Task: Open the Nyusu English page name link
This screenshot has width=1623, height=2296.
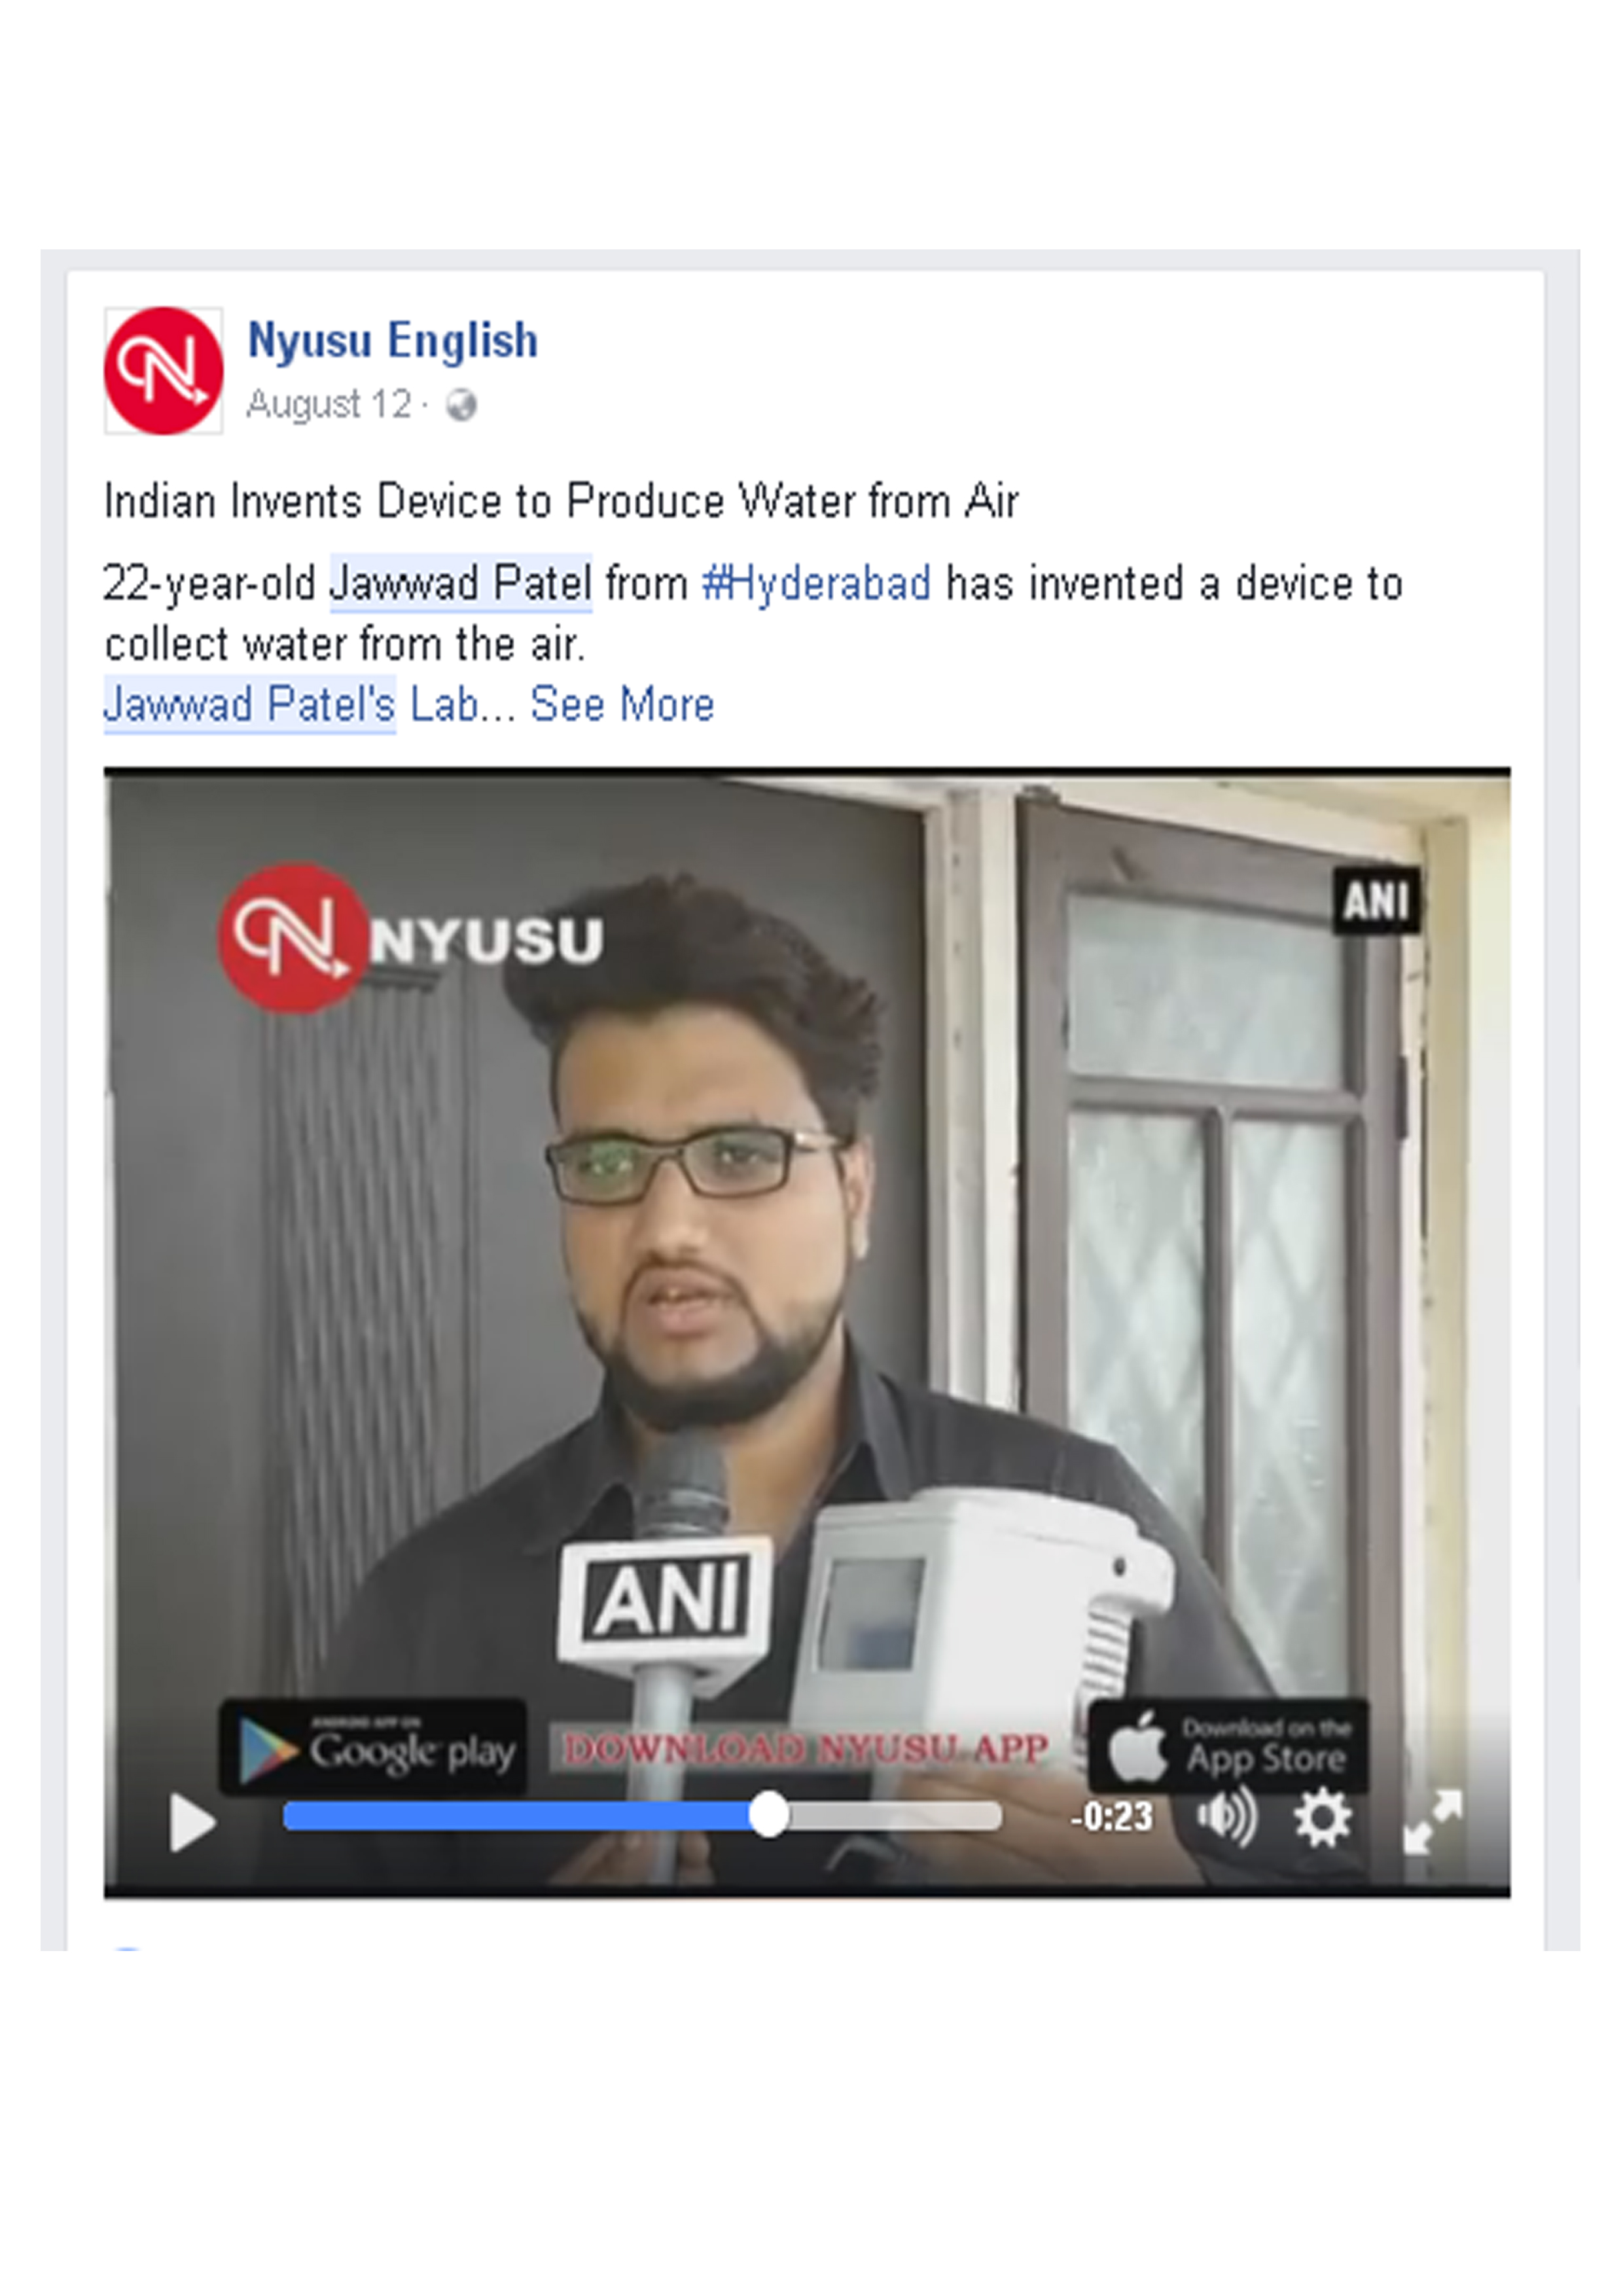Action: coord(393,341)
